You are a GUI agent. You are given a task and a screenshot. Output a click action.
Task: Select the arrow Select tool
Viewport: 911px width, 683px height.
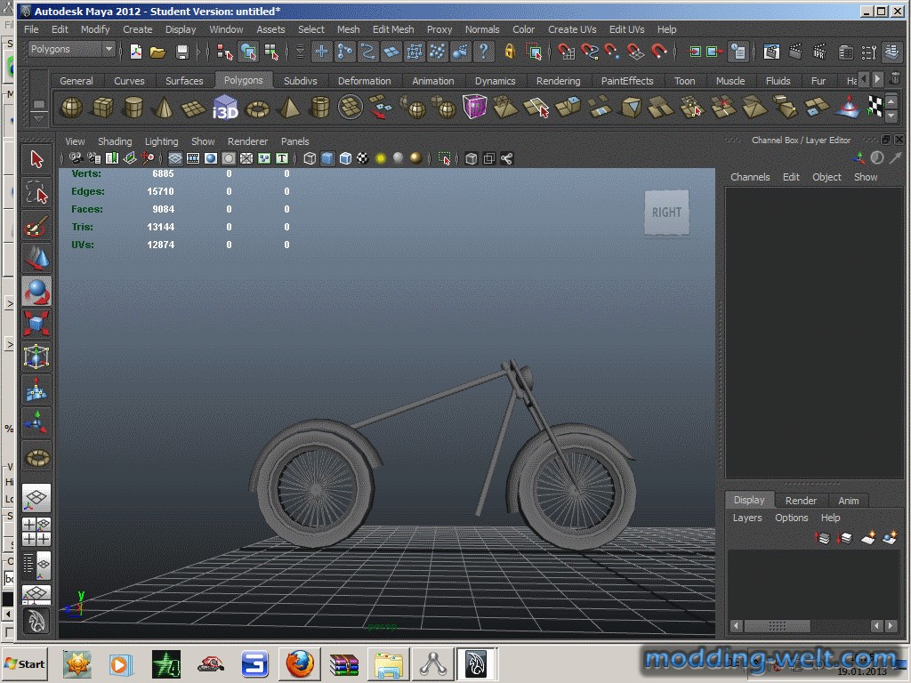pyautogui.click(x=36, y=159)
